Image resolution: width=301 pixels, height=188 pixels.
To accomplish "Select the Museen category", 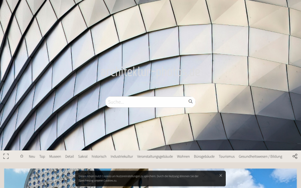I will [55, 156].
